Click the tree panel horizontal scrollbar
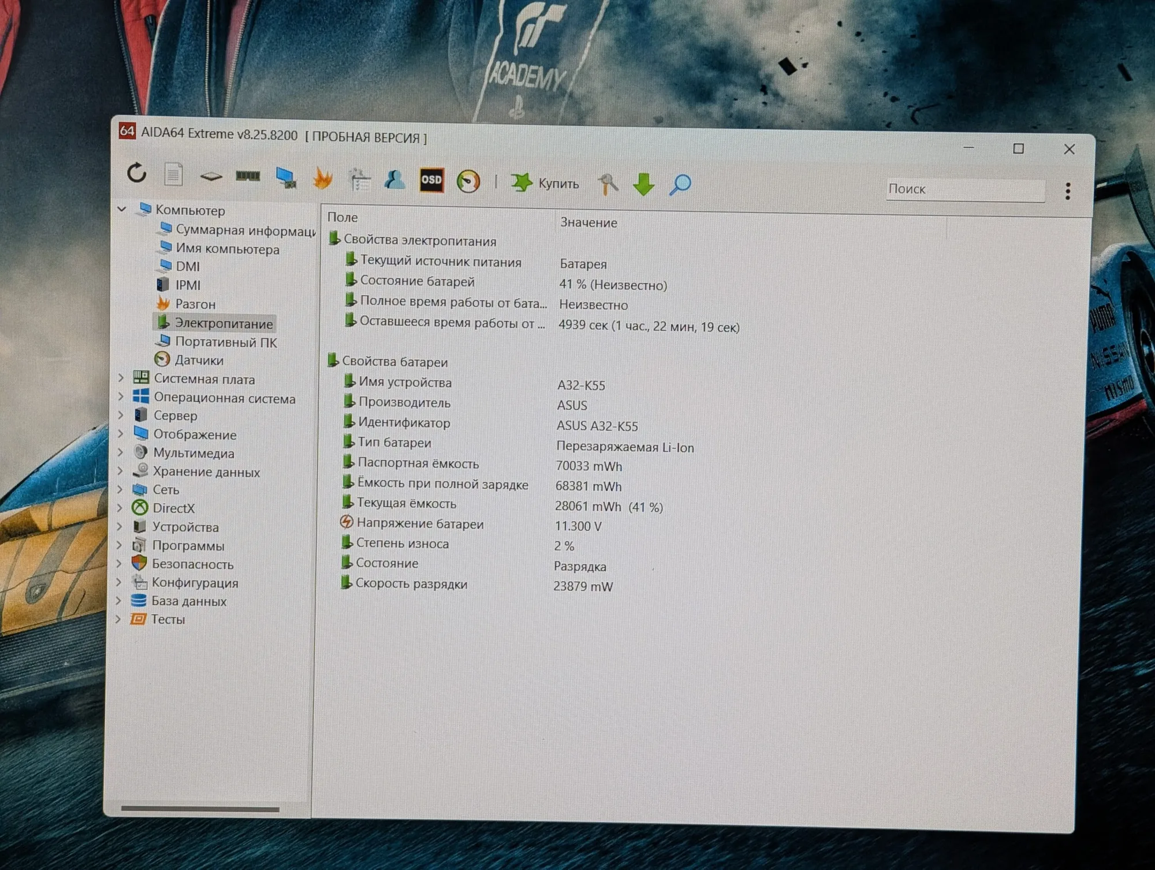This screenshot has width=1155, height=870. [x=200, y=809]
